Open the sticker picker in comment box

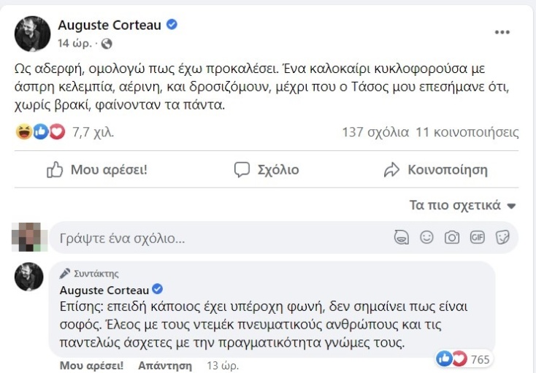click(x=502, y=237)
